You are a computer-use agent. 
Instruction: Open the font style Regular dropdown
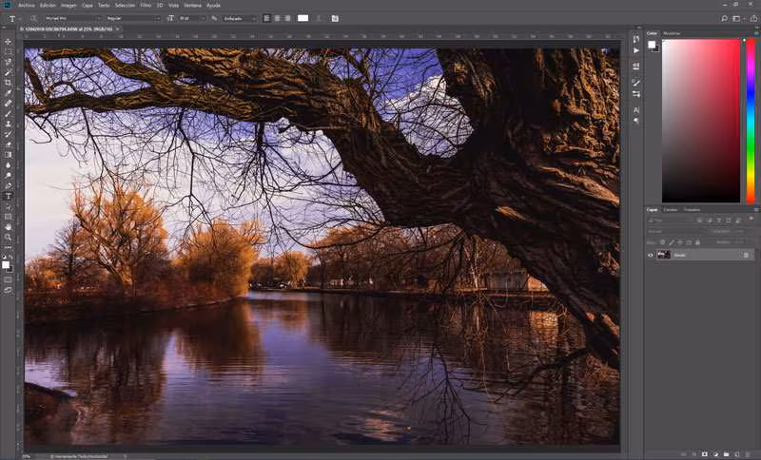pos(133,18)
